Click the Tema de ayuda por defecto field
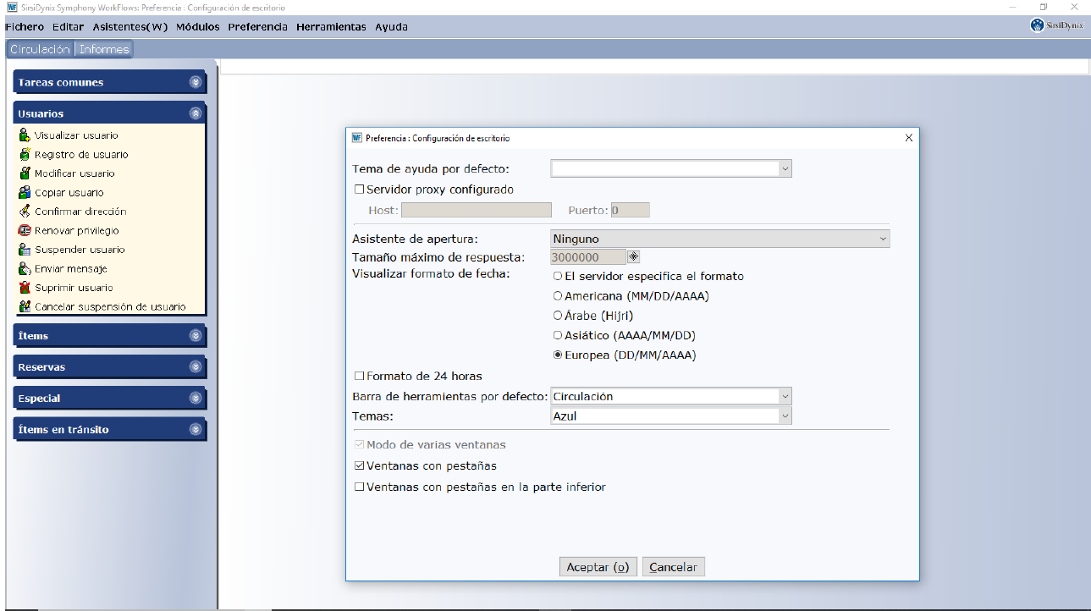The image size is (1091, 611). point(670,169)
